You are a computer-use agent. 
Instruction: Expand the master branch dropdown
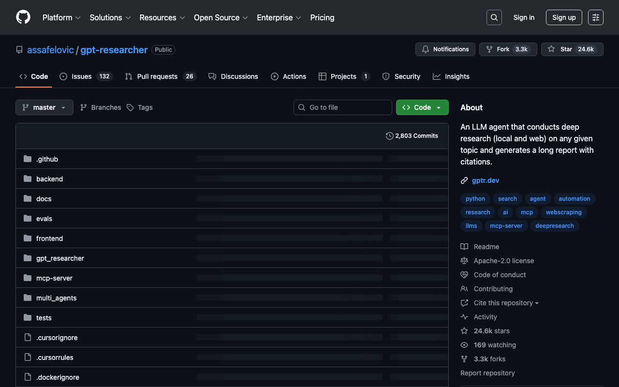44,107
